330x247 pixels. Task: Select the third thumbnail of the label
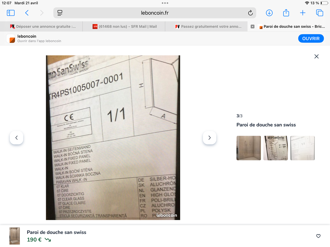point(302,148)
